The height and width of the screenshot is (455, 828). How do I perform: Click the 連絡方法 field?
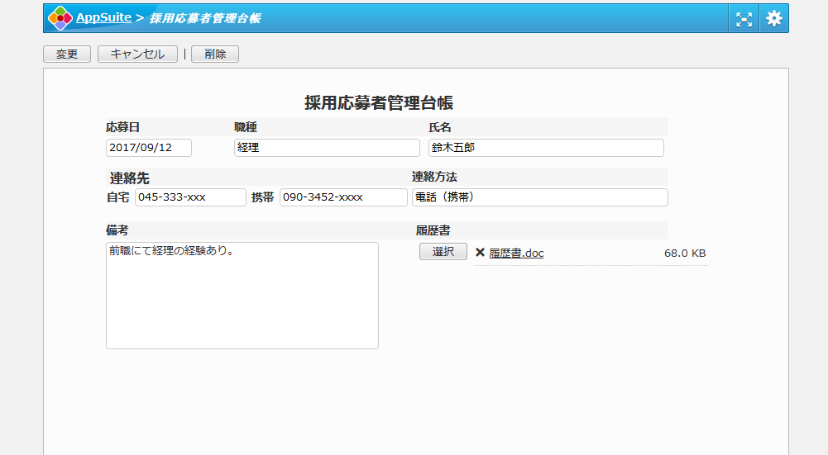(x=539, y=197)
